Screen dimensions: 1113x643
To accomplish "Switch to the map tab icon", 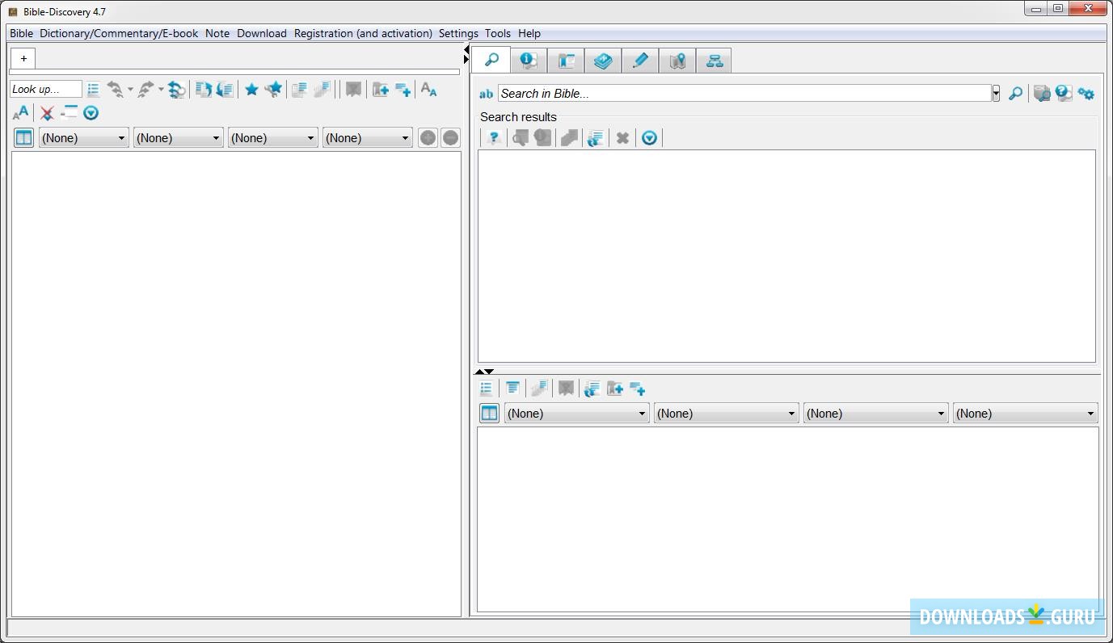I will click(x=677, y=61).
